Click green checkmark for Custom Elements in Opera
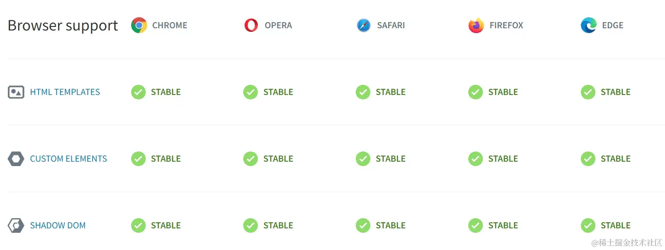The image size is (665, 250). tap(250, 159)
